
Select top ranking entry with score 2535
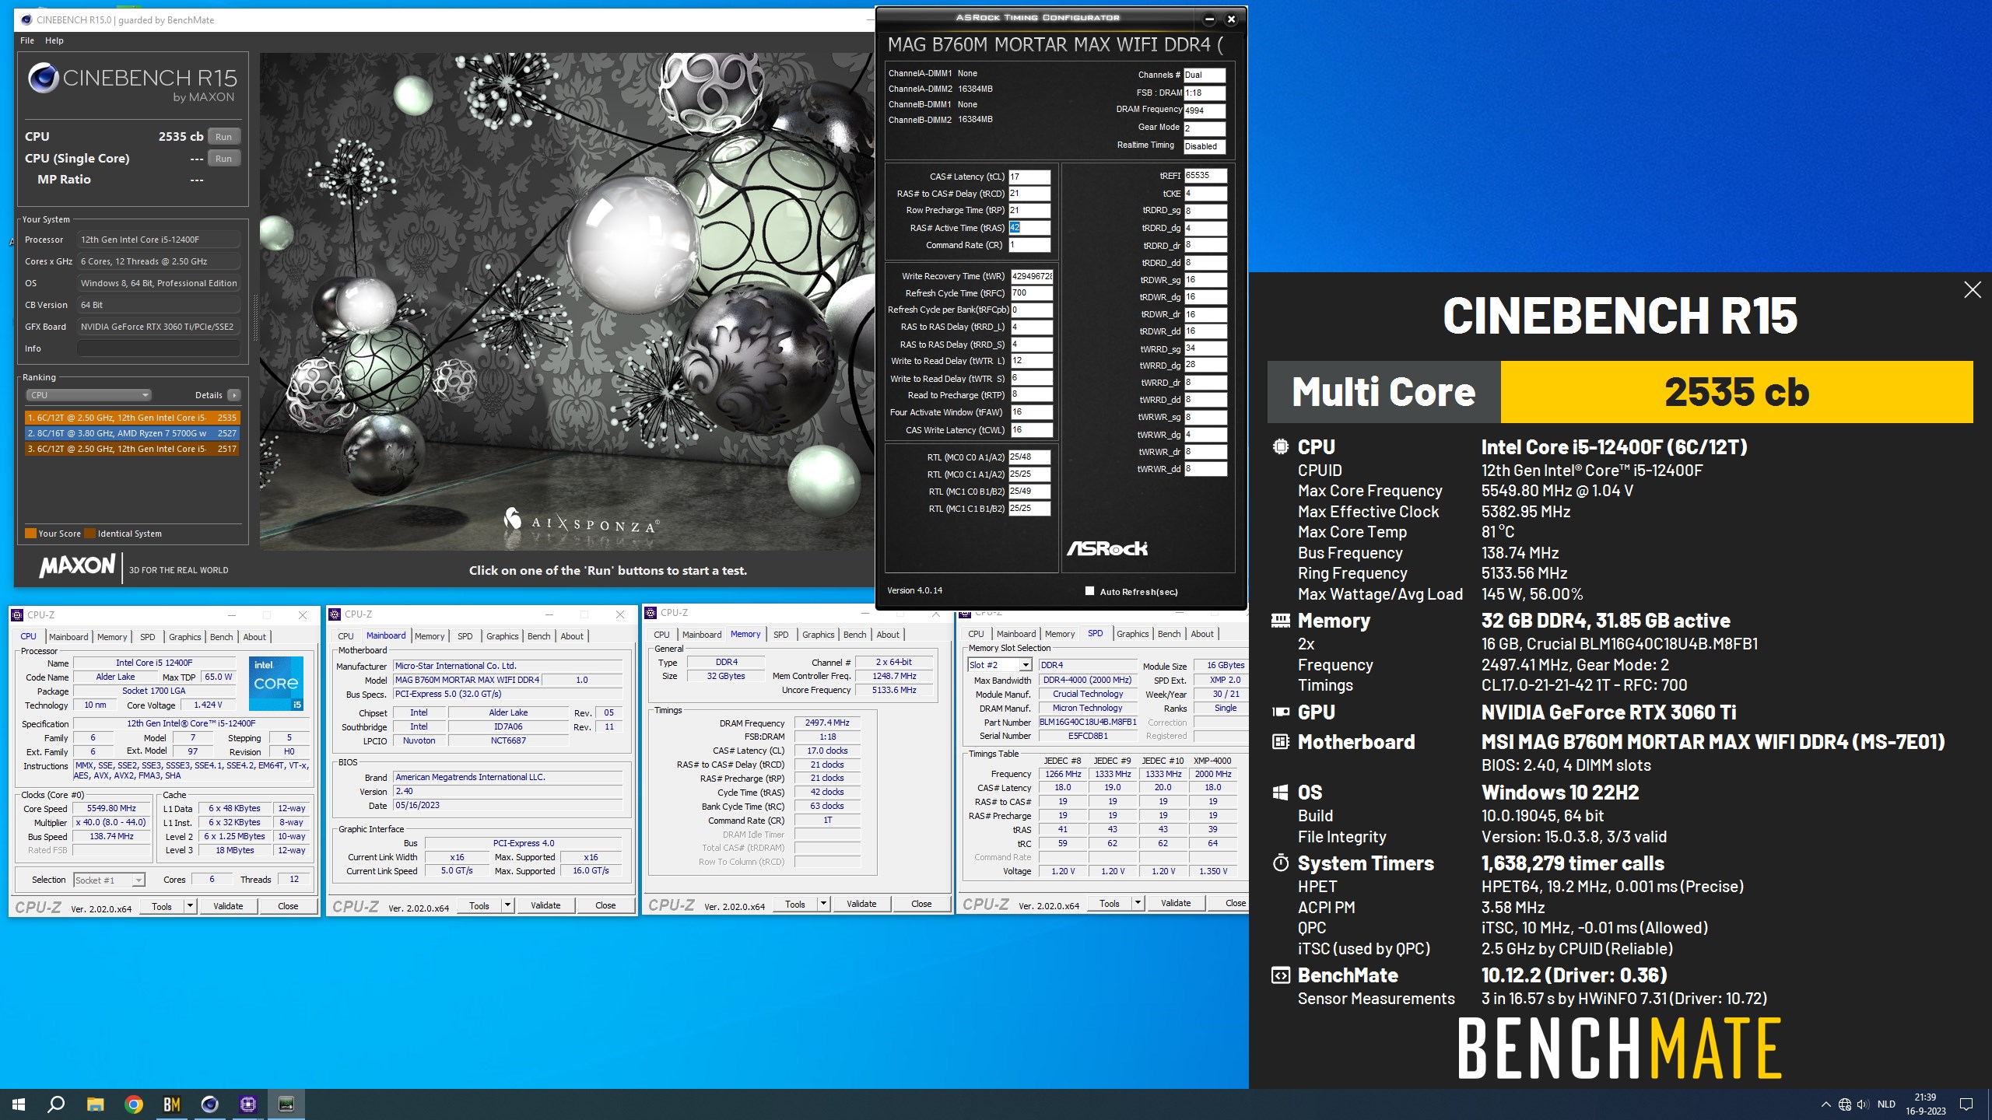[x=132, y=418]
